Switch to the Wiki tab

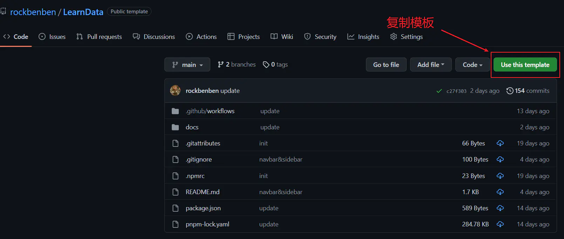pyautogui.click(x=282, y=36)
